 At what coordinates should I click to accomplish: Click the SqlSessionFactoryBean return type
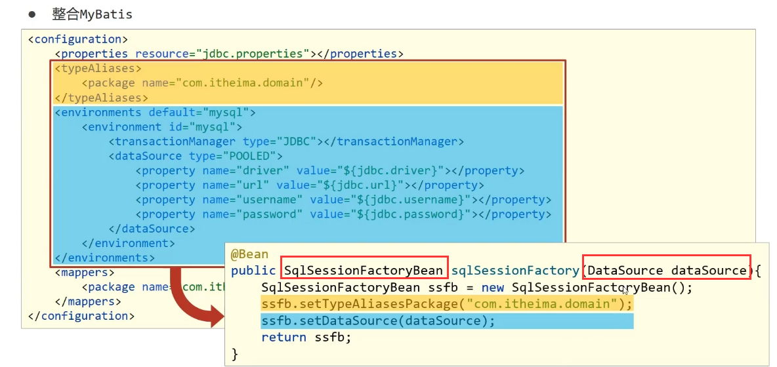[364, 271]
